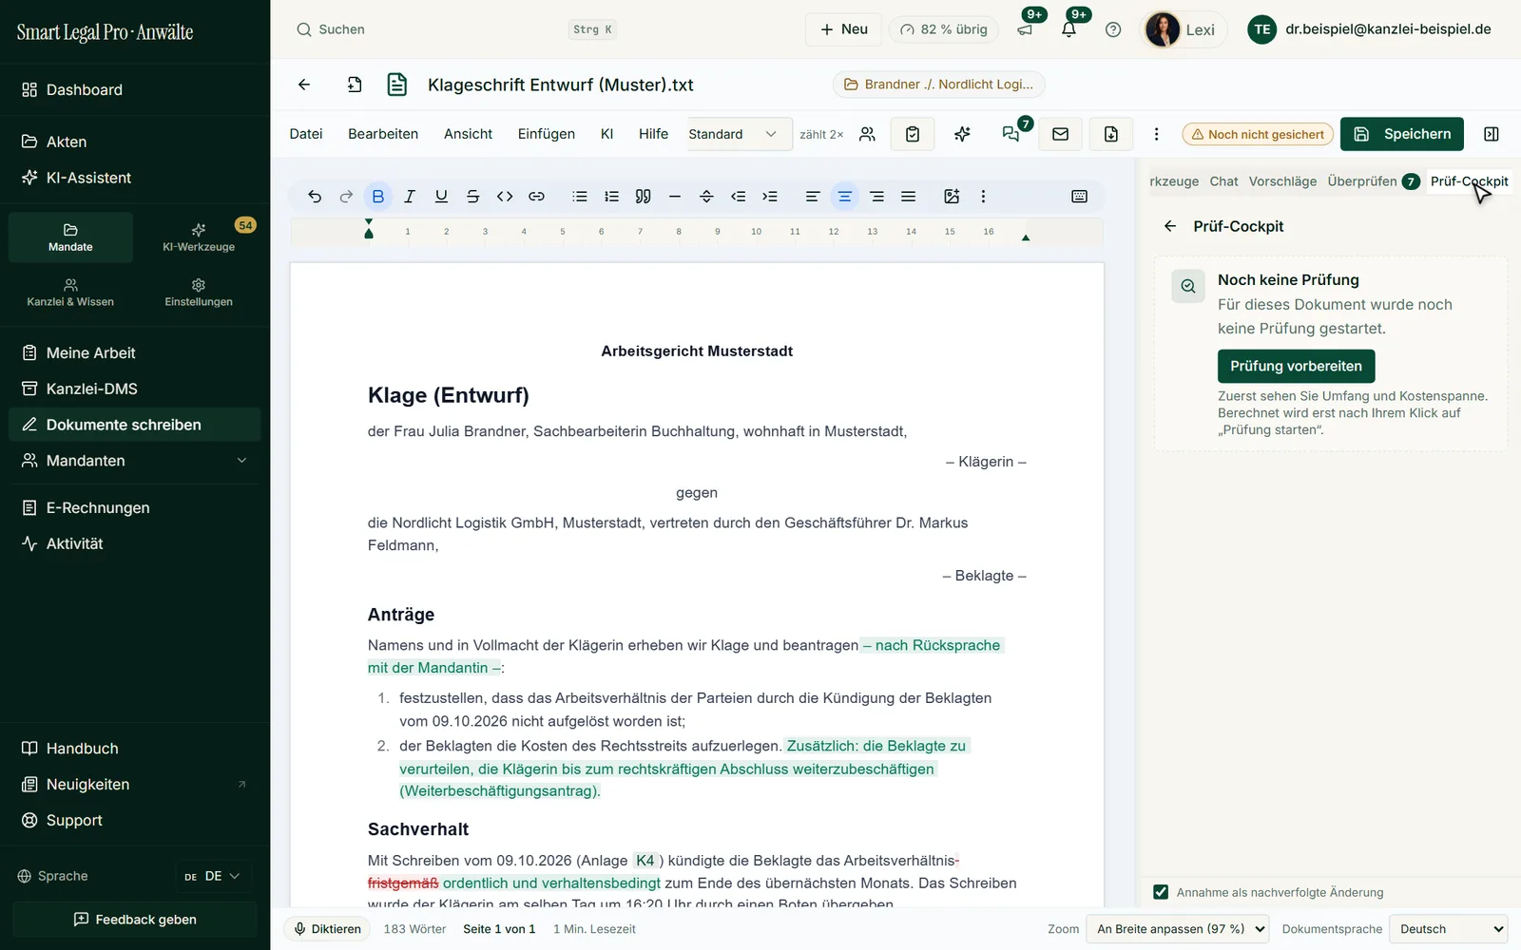Open the AI sparkle tool in toolbar
The image size is (1521, 950).
(962, 134)
